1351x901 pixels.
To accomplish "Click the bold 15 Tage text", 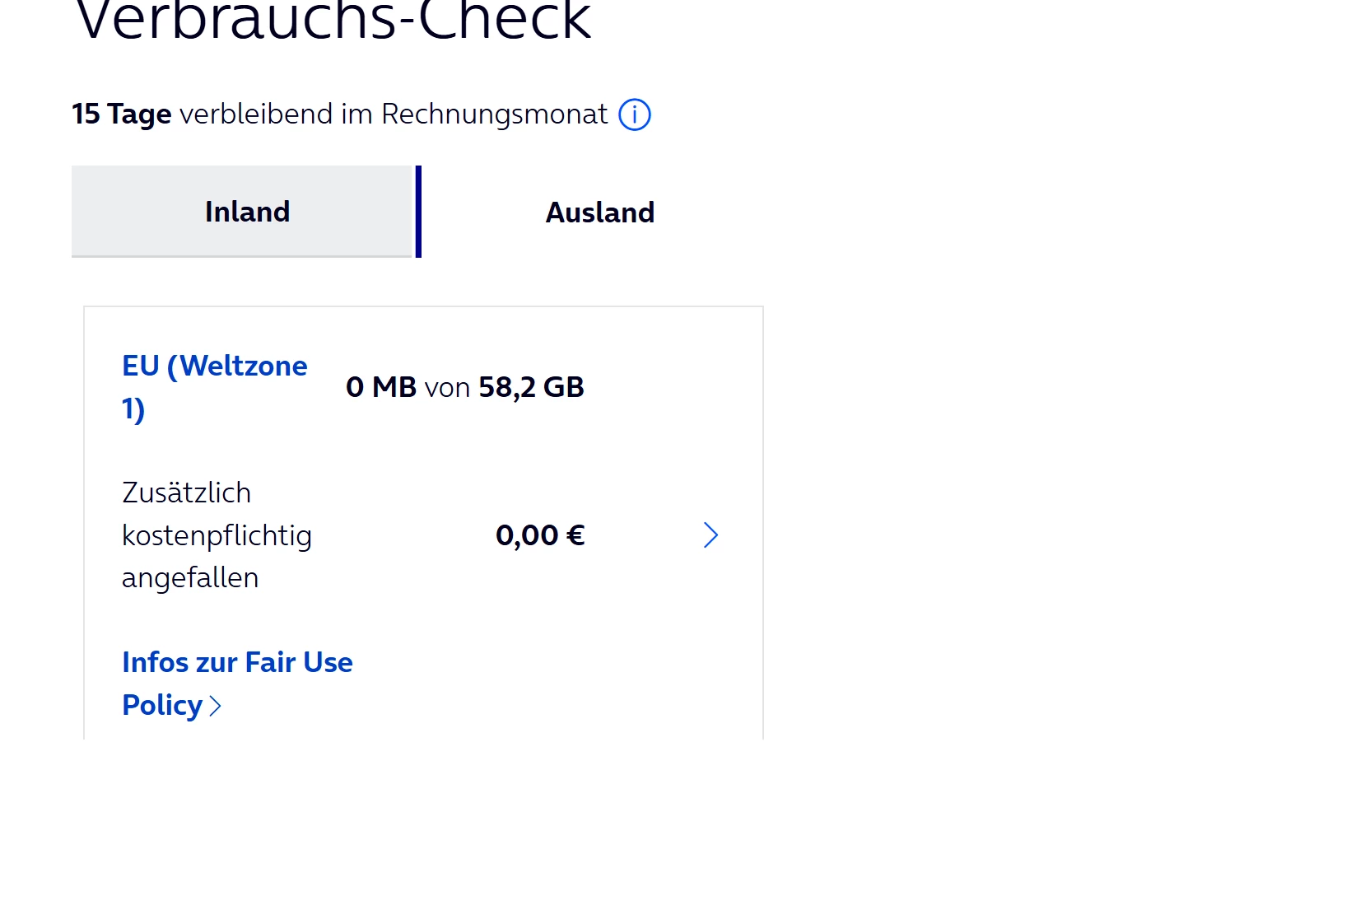I will coord(121,114).
